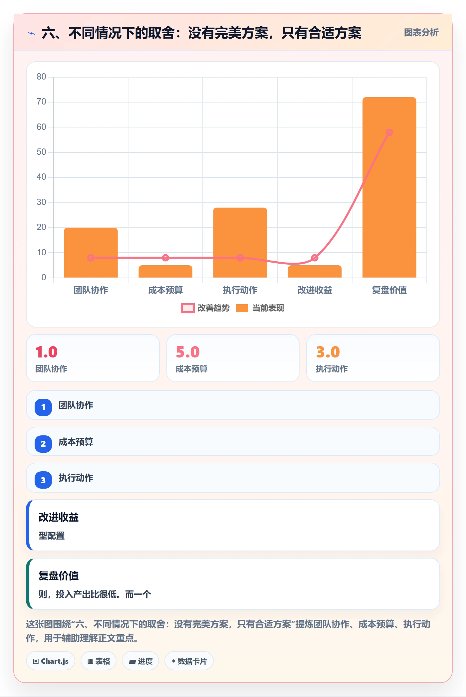Screen dimensions: 466x697
Task: Click the 成本预算 x-axis label
Action: point(165,290)
